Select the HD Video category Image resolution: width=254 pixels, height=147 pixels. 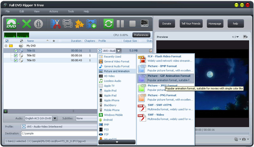(x=117, y=76)
